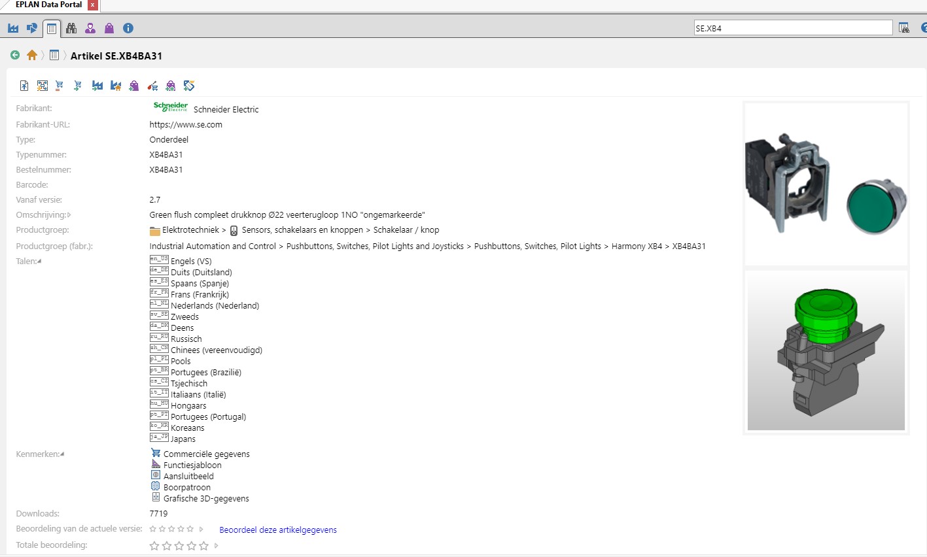Open the green 3D model preview thumbnail
Image resolution: width=927 pixels, height=557 pixels.
coord(826,352)
